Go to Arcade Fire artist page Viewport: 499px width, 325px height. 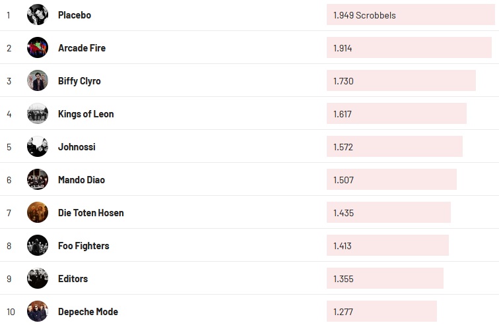(82, 47)
